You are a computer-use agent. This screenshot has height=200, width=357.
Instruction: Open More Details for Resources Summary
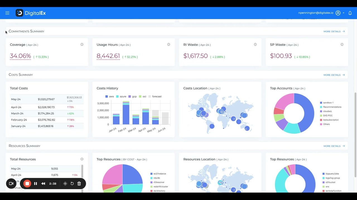pos(334,146)
